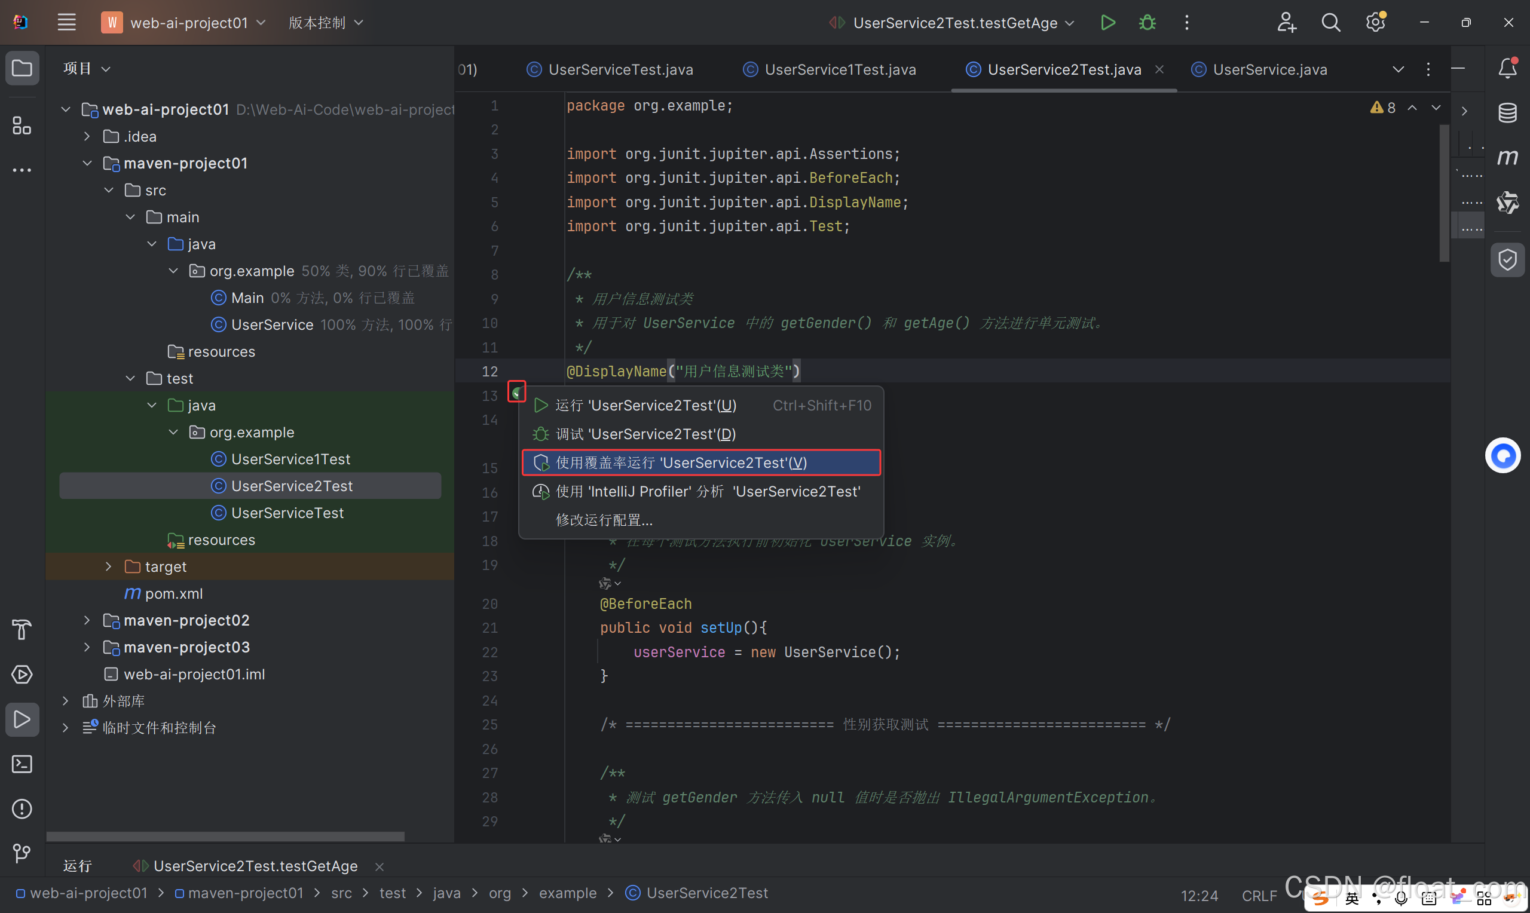Open the Database tool window

1507,112
